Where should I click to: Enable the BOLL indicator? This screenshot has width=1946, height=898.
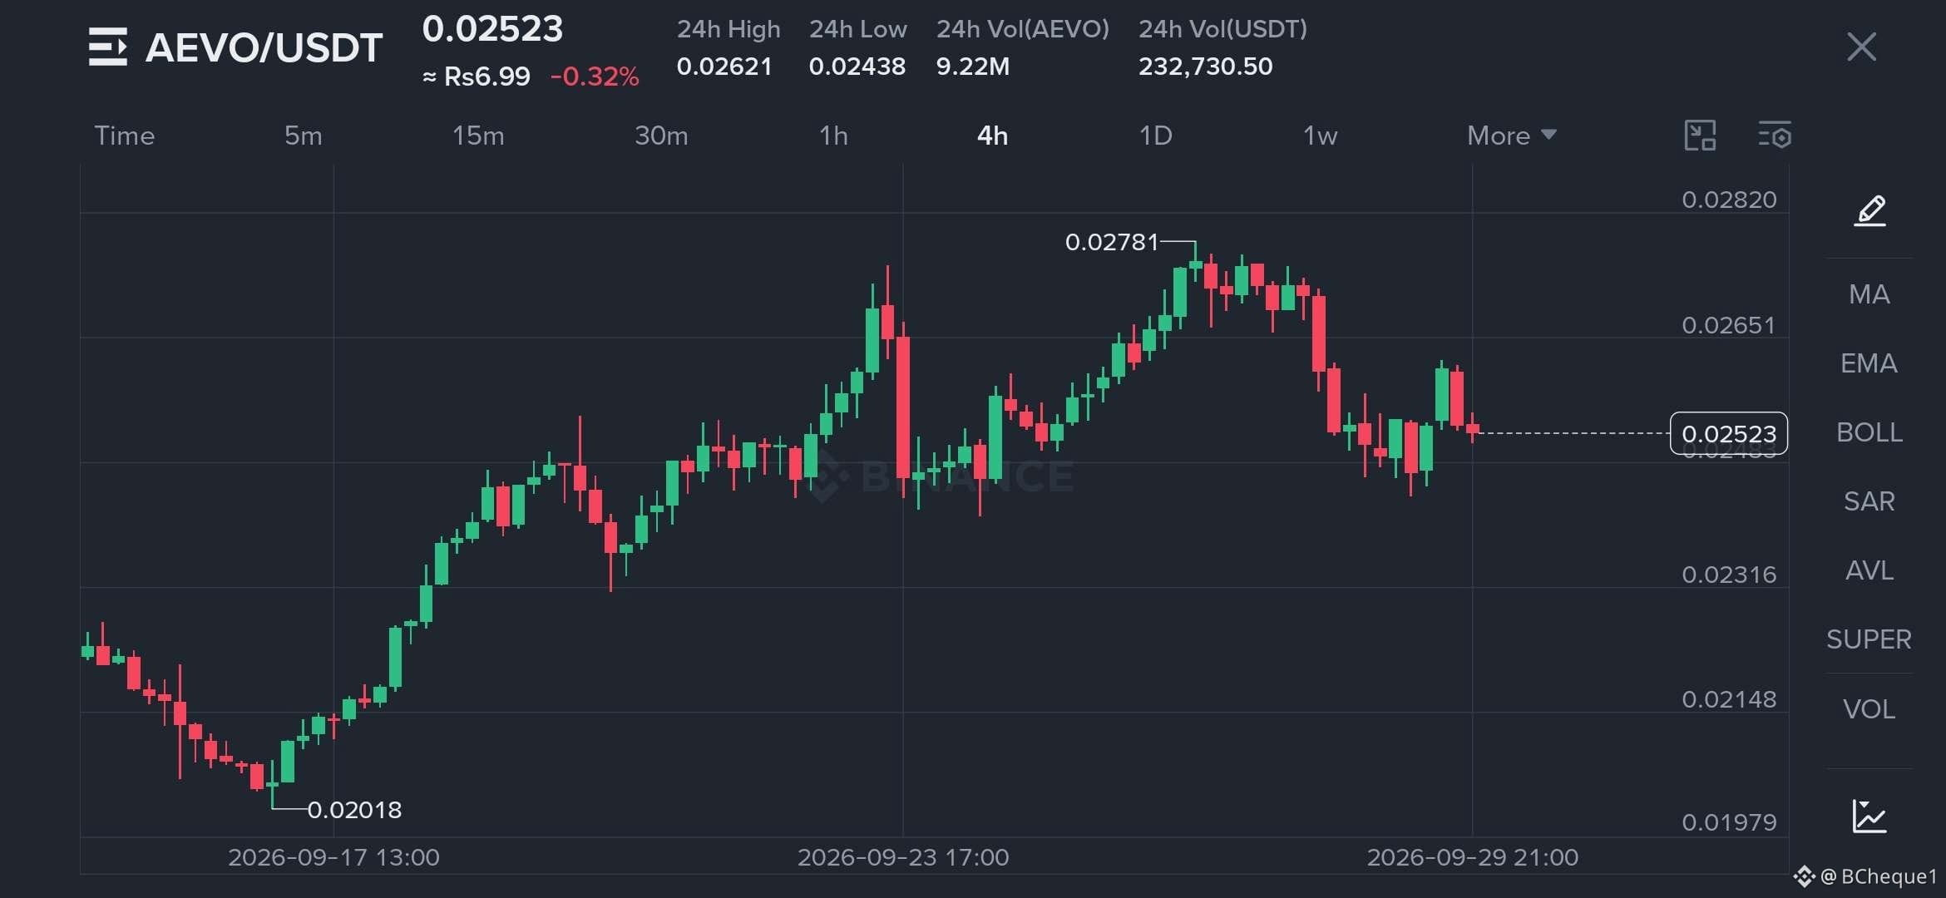click(x=1869, y=432)
